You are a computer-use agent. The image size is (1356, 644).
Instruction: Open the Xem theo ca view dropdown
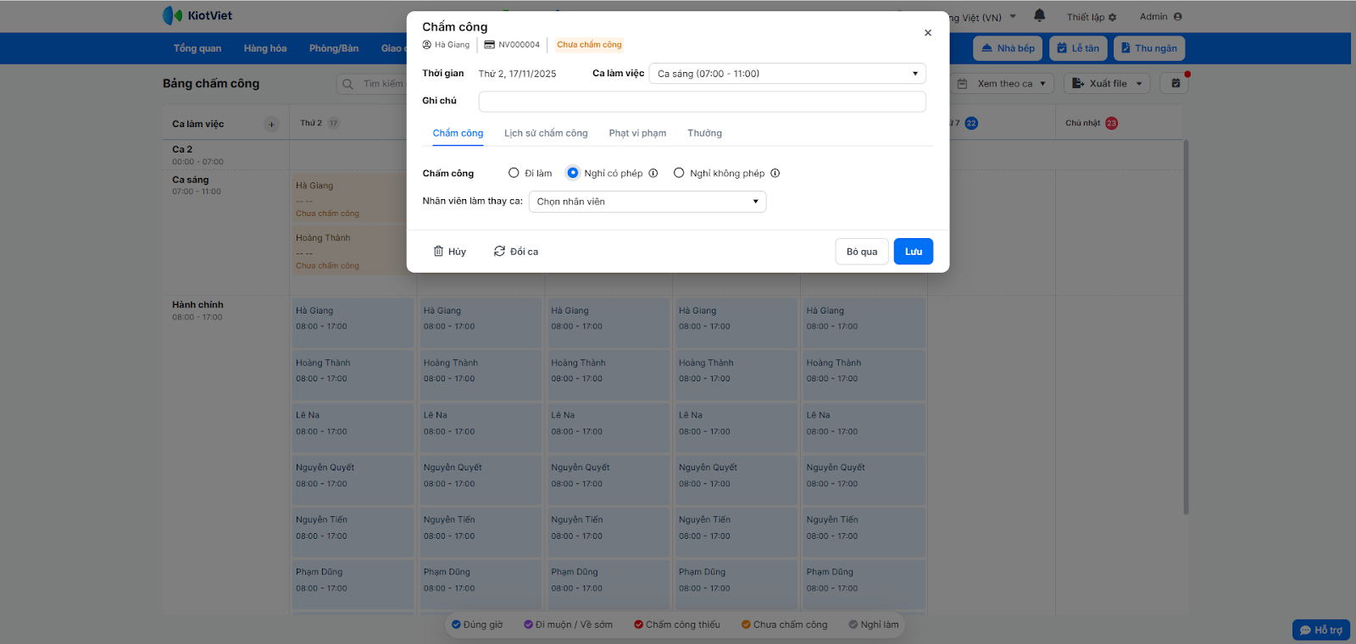click(1004, 84)
